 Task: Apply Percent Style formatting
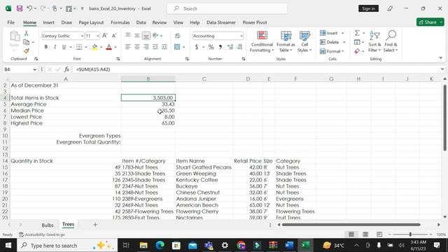click(211, 47)
